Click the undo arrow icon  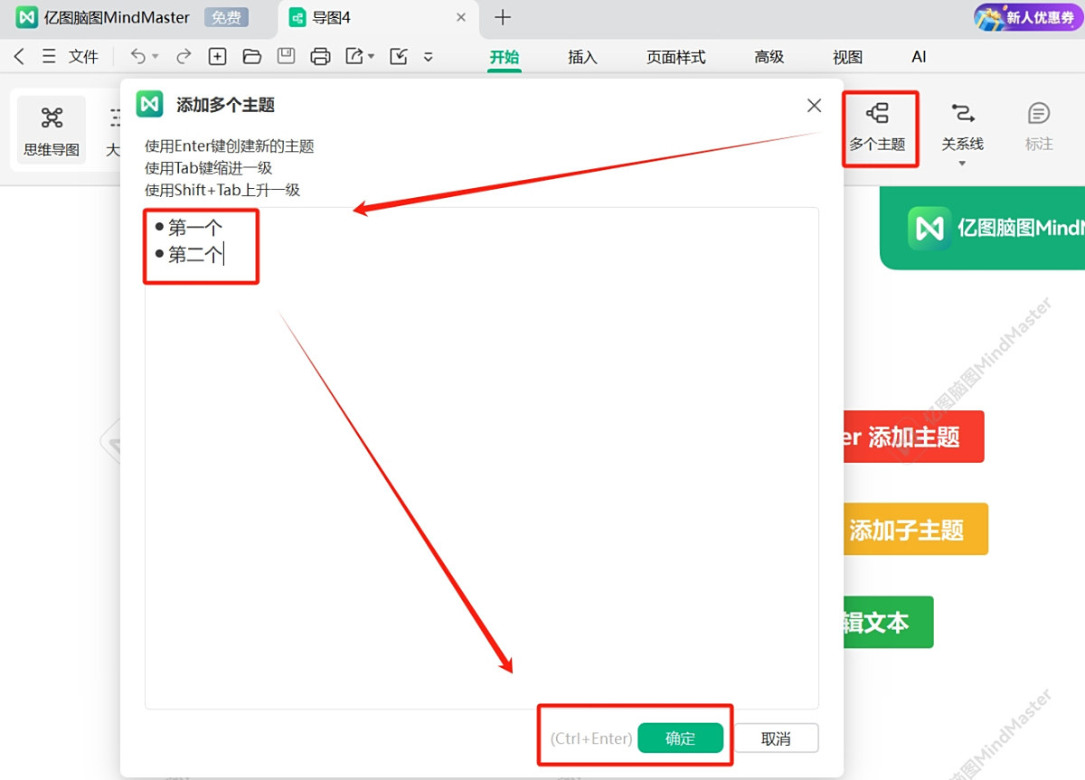(x=137, y=56)
